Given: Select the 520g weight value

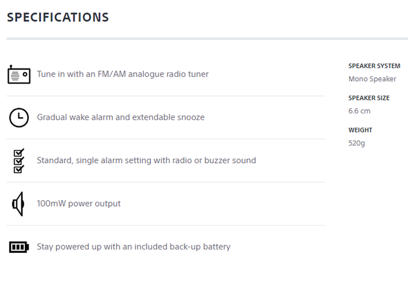Looking at the screenshot, I should 357,144.
